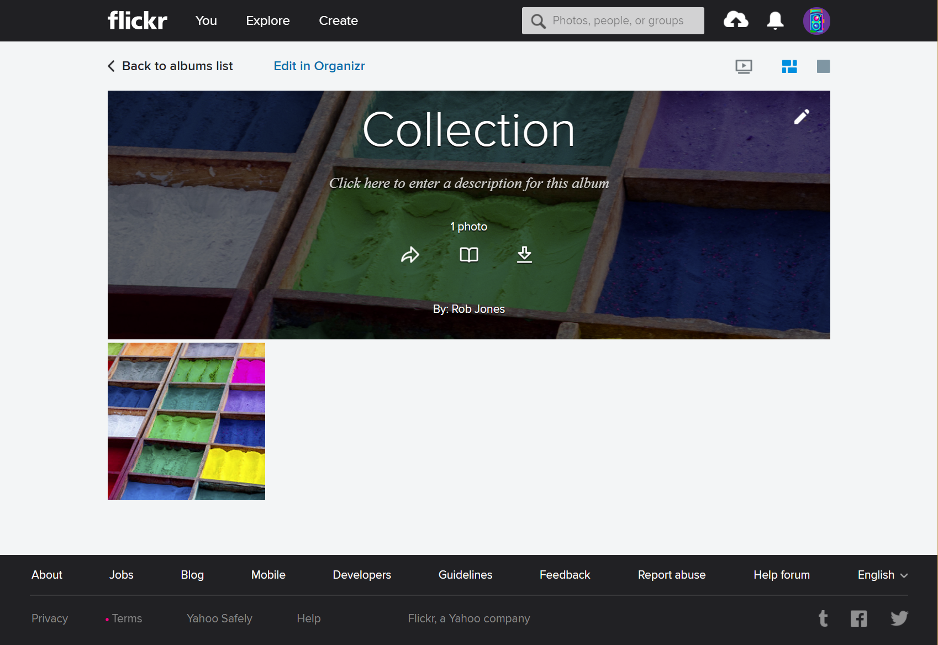Start the album slideshow
This screenshot has width=938, height=645.
click(744, 66)
